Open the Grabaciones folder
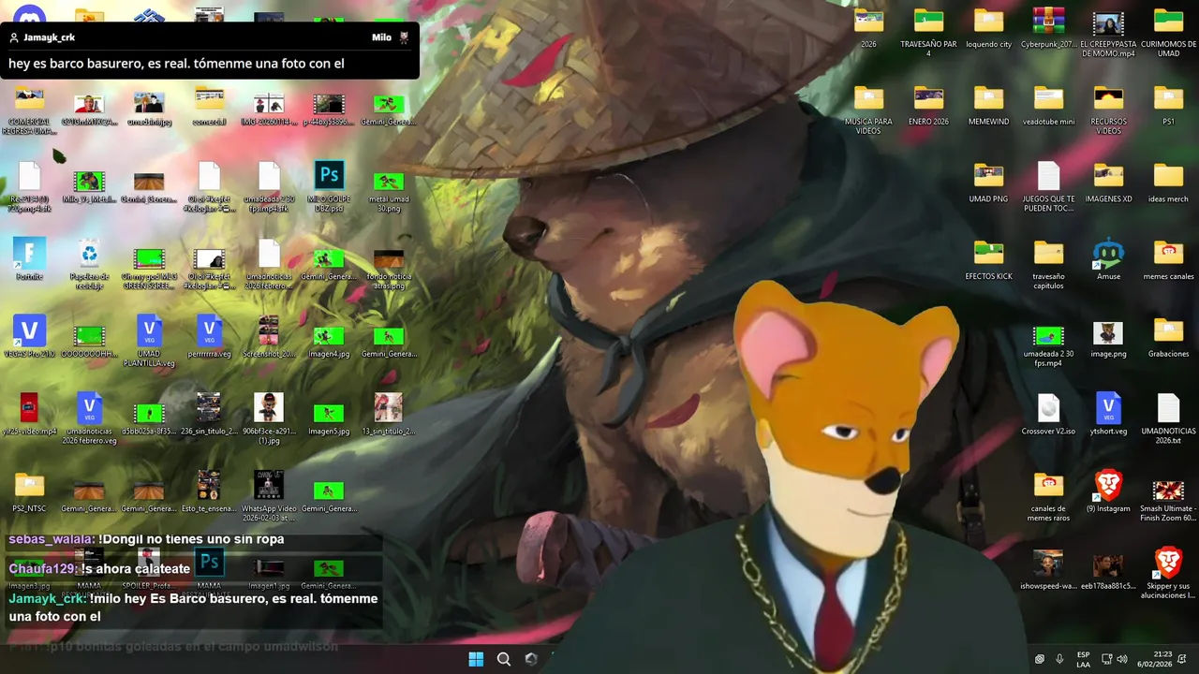The width and height of the screenshot is (1199, 674). [x=1168, y=339]
